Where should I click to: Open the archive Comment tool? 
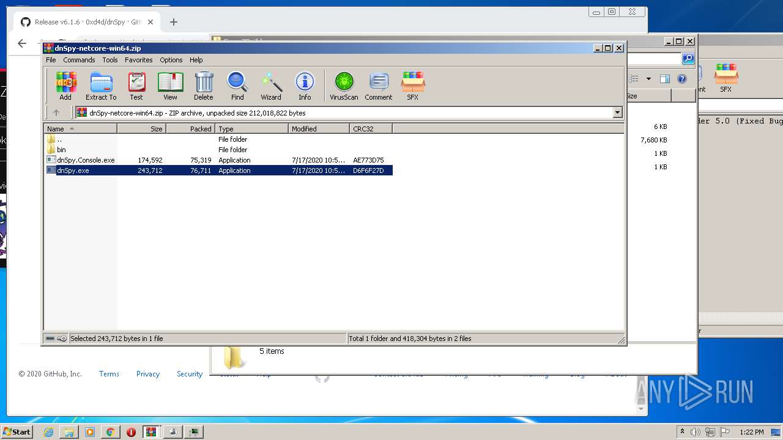(379, 86)
